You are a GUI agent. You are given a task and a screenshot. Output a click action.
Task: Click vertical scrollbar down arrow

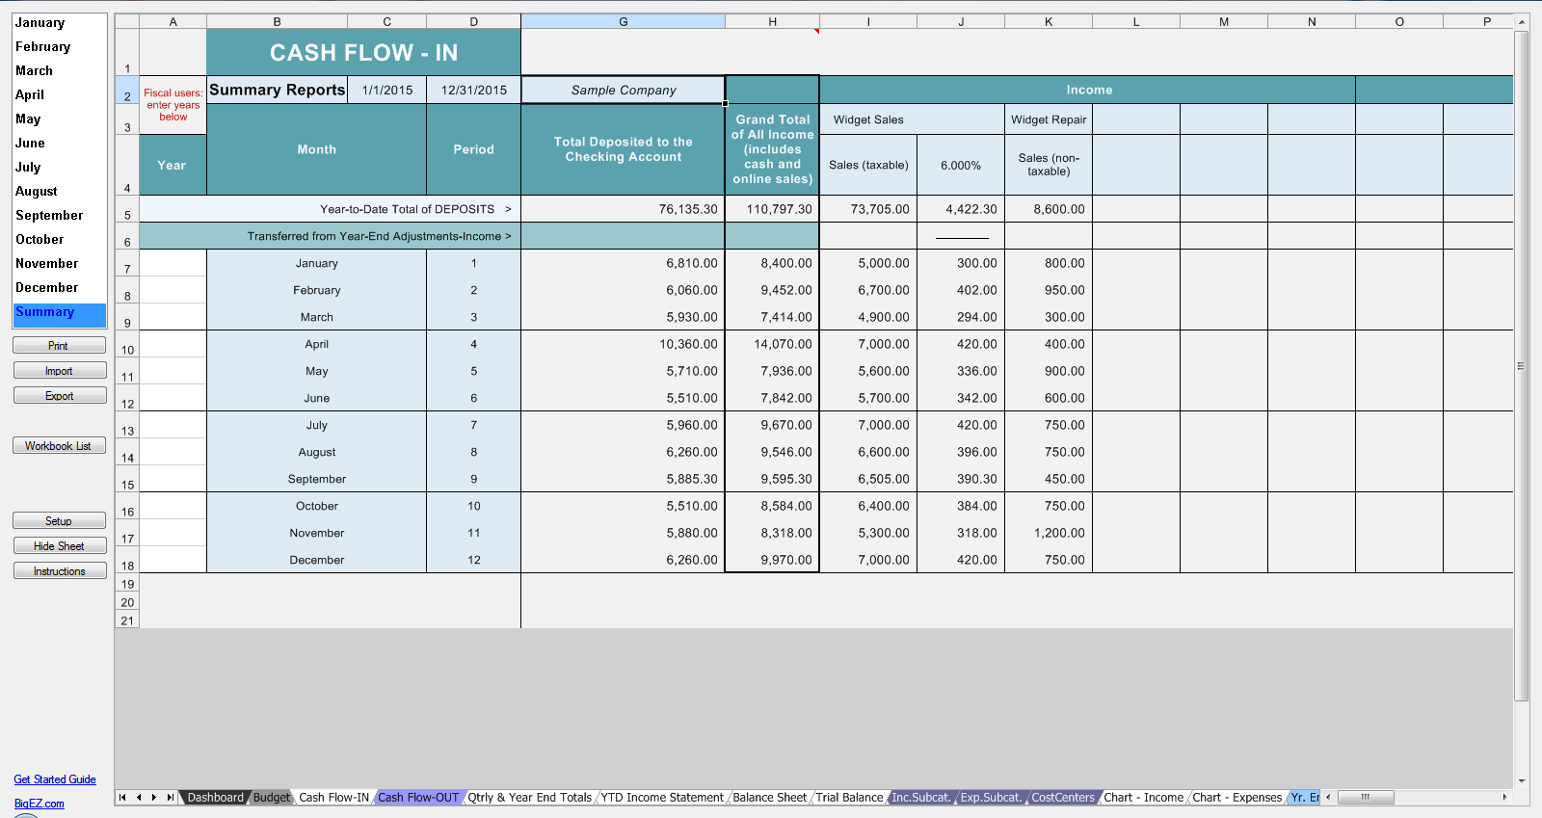1522,780
